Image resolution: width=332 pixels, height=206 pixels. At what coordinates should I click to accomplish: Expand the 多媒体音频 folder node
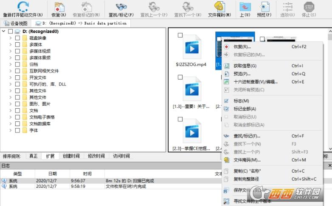(10, 58)
